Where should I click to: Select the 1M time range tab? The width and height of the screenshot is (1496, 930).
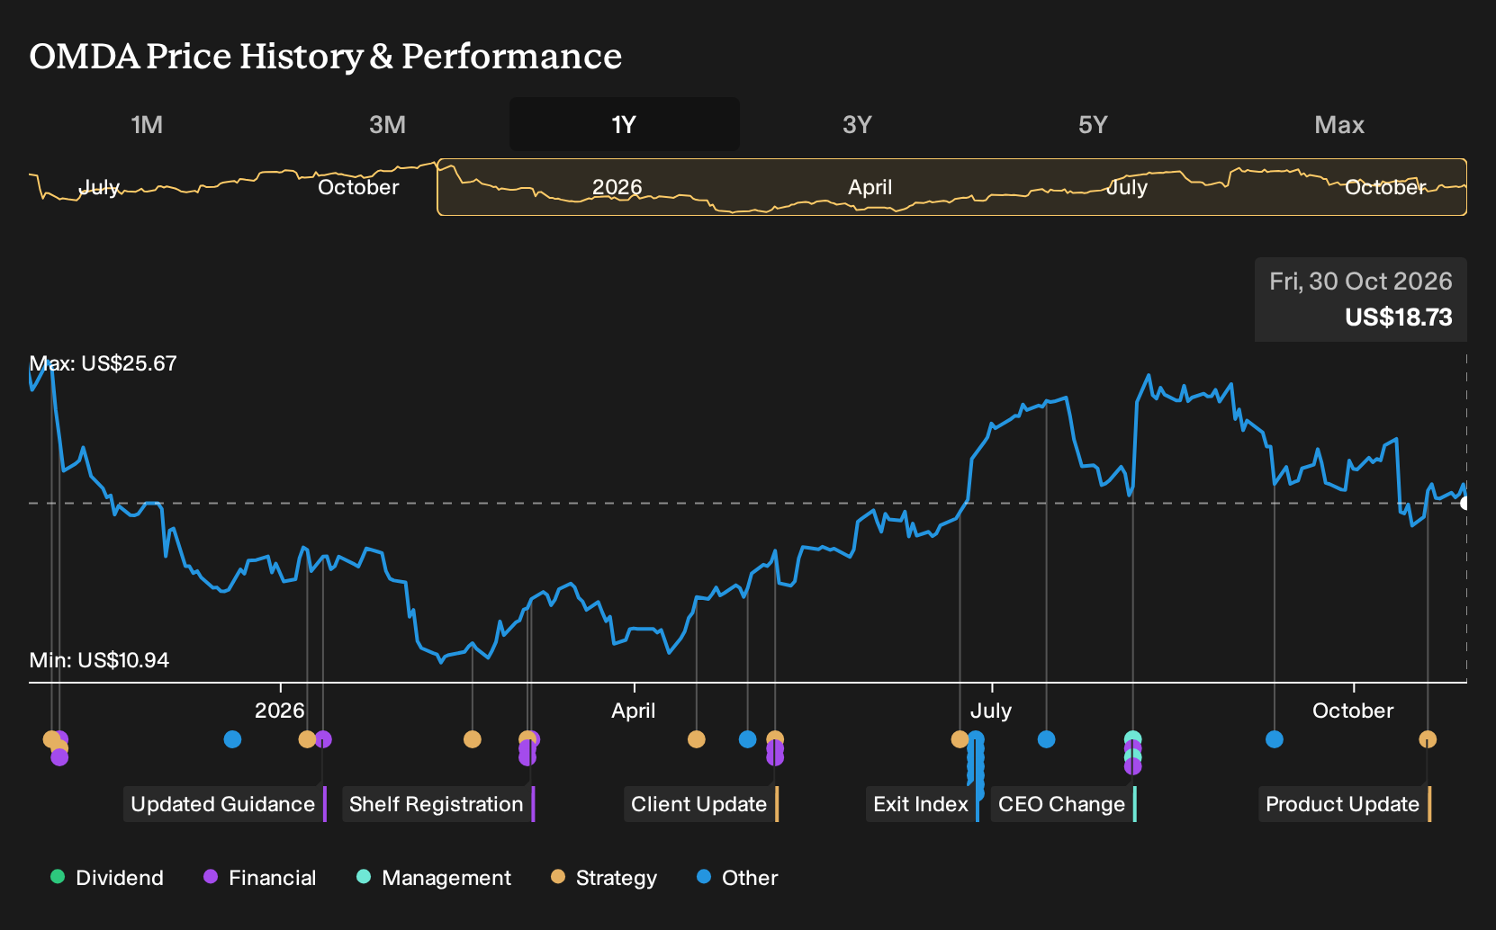click(147, 124)
